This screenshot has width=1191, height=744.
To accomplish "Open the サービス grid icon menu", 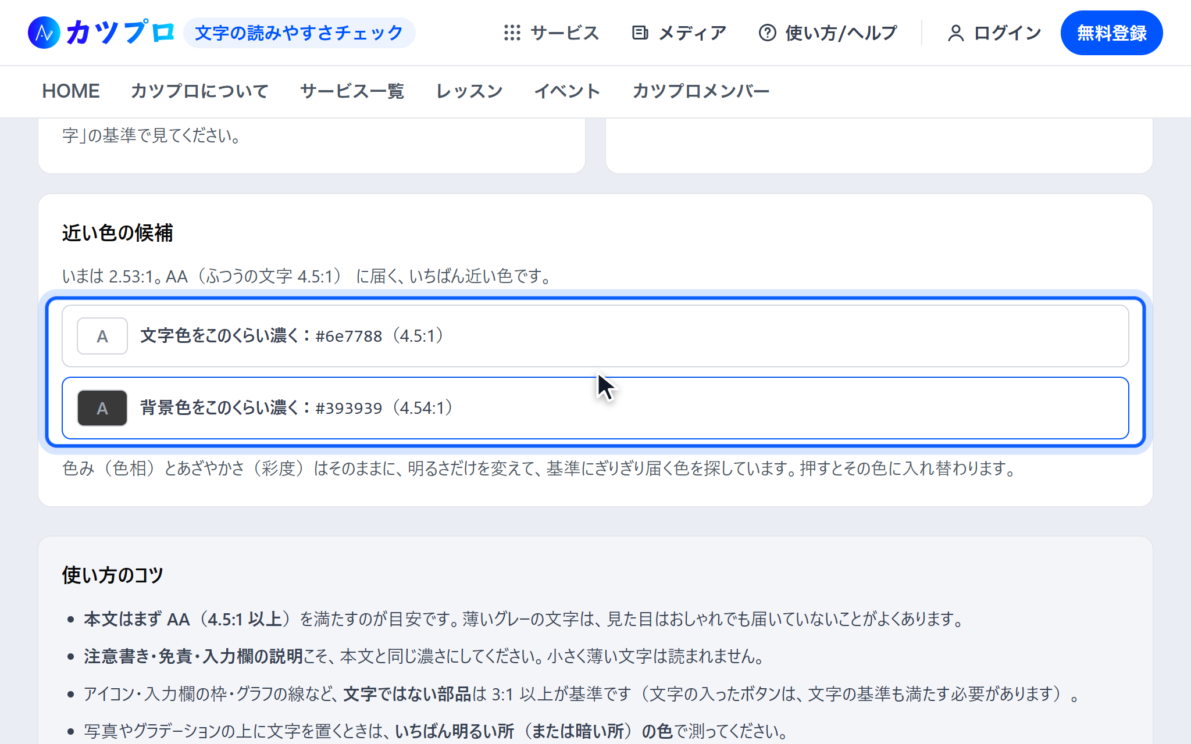I will point(512,33).
